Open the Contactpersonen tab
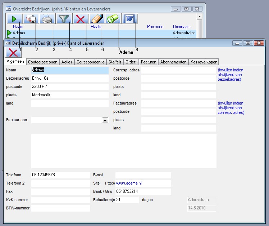Screen dimensions: 269x226 pyautogui.click(x=43, y=62)
